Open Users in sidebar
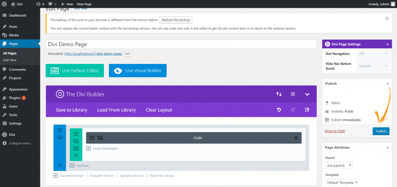This screenshot has width=397, height=187. click(13, 106)
